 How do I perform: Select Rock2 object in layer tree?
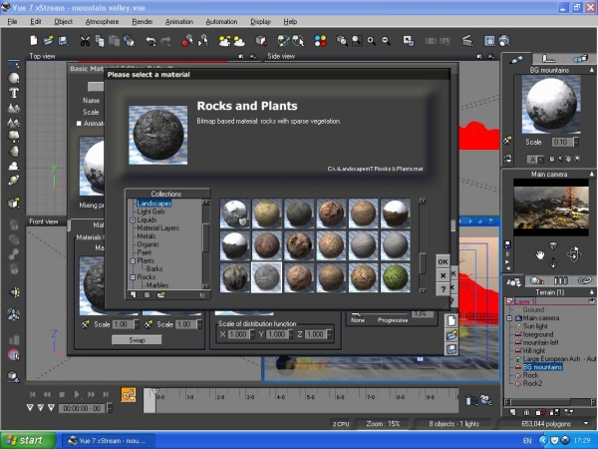[532, 383]
